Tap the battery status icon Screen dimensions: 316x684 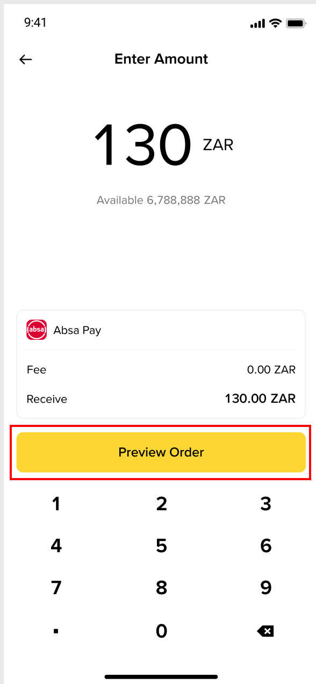pyautogui.click(x=296, y=23)
